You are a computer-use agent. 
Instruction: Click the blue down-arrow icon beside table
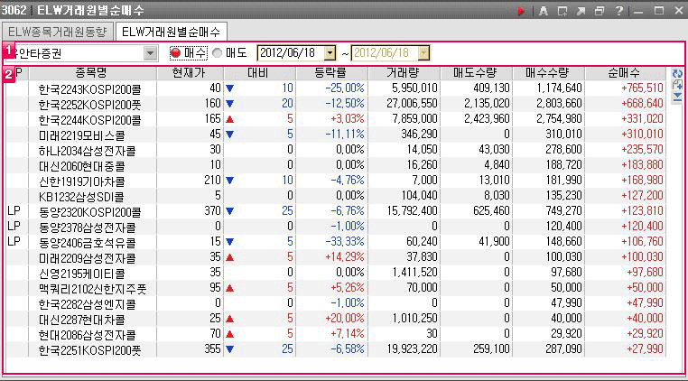coord(676,98)
